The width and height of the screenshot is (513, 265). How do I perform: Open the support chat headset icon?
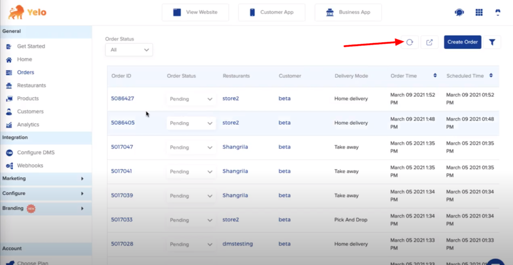coord(459,13)
